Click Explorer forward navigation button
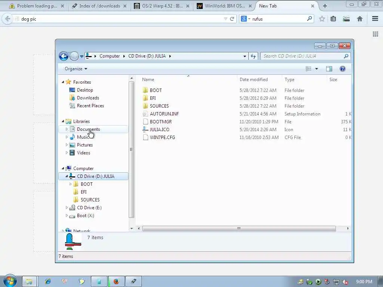 (x=74, y=56)
